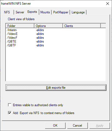Select the /QBTE folder entry
Image resolution: width=112 pixels, height=131 pixels.
(12, 41)
